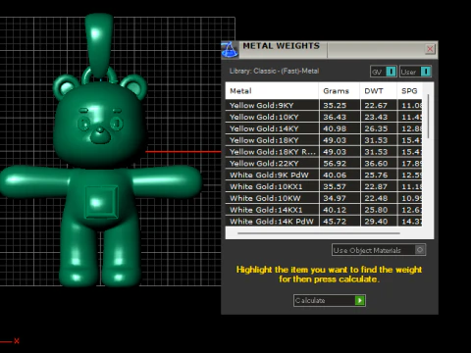
Task: Select the White Gold:10KW row
Action: coord(324,198)
